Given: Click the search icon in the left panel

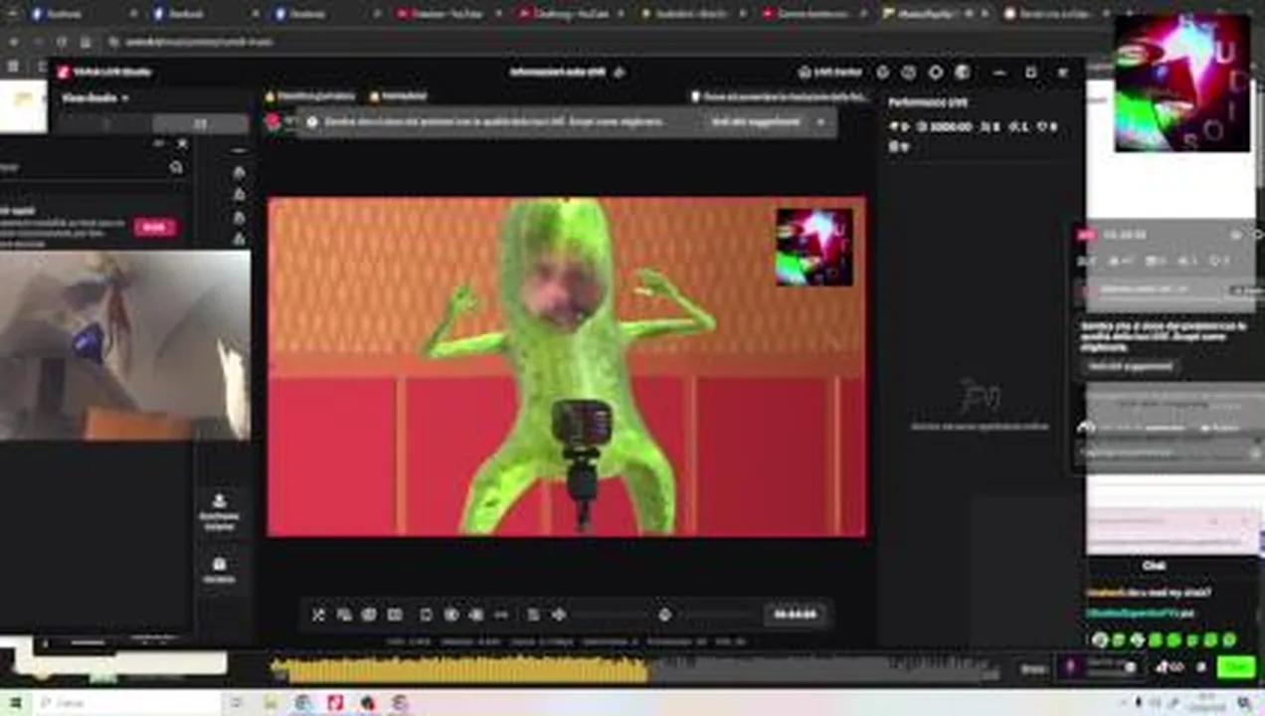Looking at the screenshot, I should 176,167.
